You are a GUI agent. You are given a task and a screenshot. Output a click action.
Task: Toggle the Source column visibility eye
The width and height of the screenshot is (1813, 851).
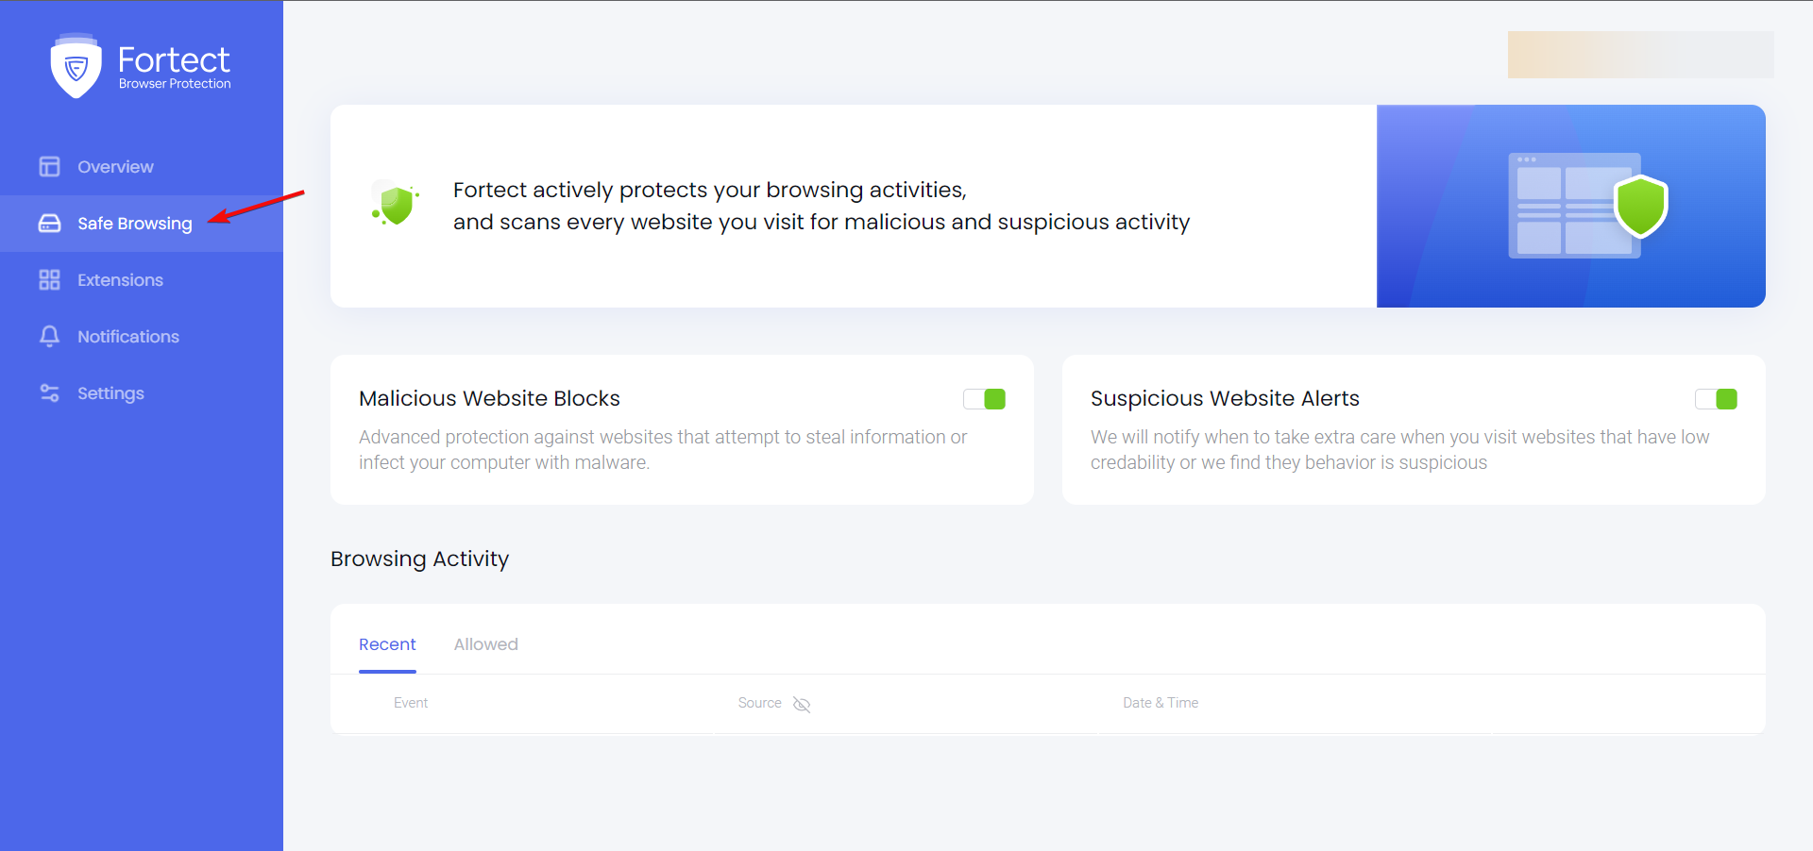pos(802,704)
